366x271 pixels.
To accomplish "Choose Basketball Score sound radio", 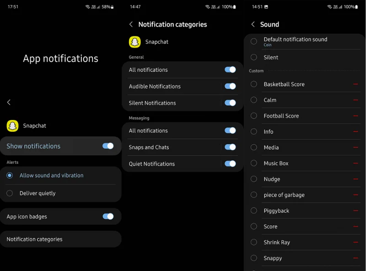I will (x=254, y=84).
